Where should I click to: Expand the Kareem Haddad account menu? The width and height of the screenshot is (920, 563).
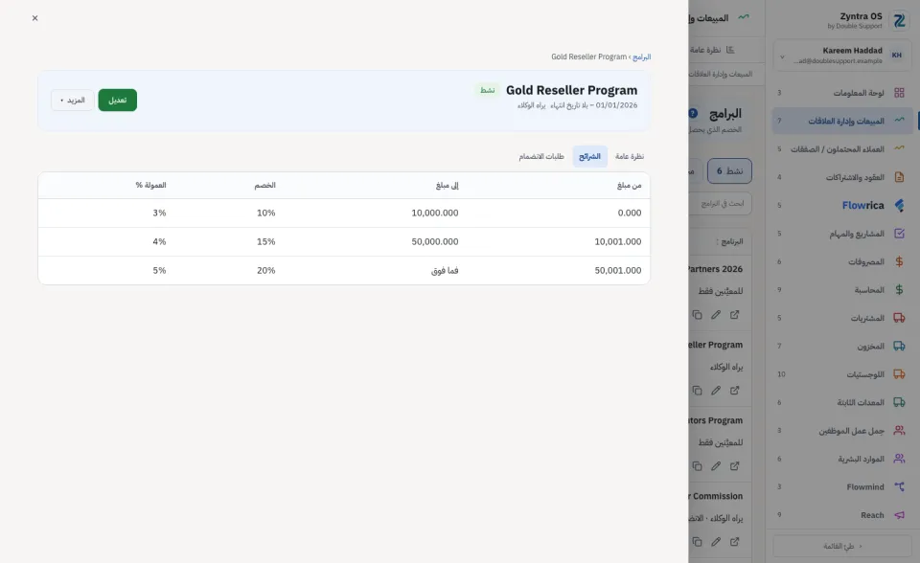tap(842, 56)
